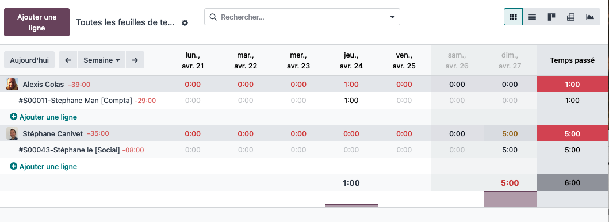Expand the search options dropdown arrow
This screenshot has height=222, width=609.
coord(392,17)
